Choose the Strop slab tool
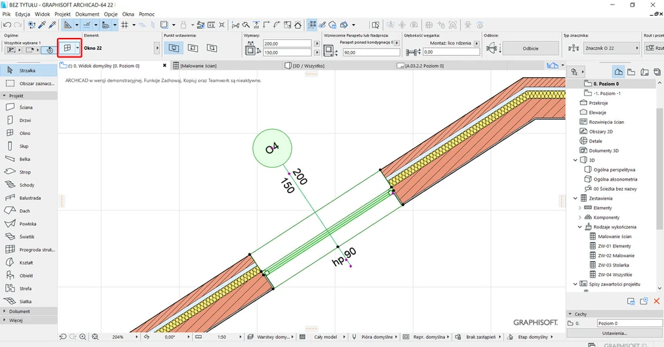 tap(29, 172)
